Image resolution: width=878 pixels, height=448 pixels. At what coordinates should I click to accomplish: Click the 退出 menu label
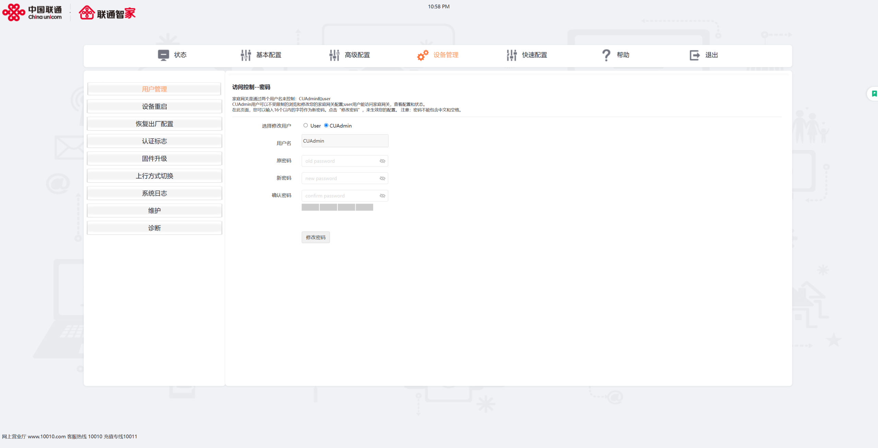click(x=712, y=55)
